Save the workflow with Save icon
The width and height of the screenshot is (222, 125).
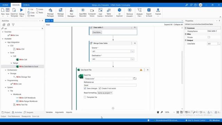coord(8,10)
